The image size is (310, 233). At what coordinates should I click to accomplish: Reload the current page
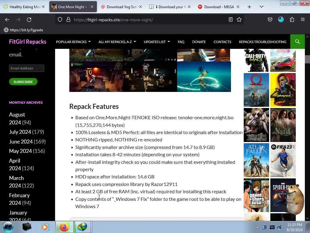coord(29,20)
